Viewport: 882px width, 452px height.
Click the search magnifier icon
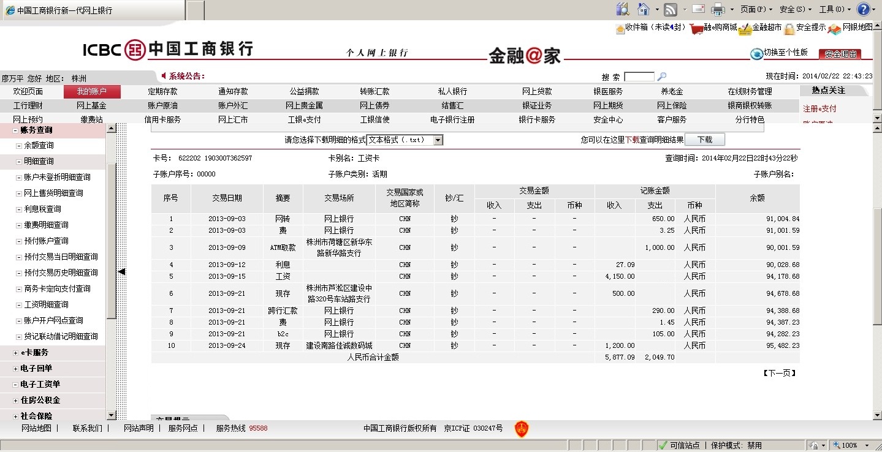tap(661, 77)
